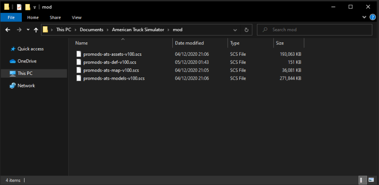This screenshot has width=379, height=185.
Task: Select promods-ats-map-v100.scs file
Action: (x=111, y=70)
